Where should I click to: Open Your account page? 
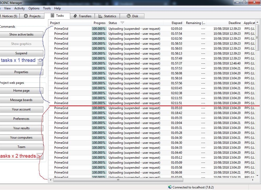[21, 109]
